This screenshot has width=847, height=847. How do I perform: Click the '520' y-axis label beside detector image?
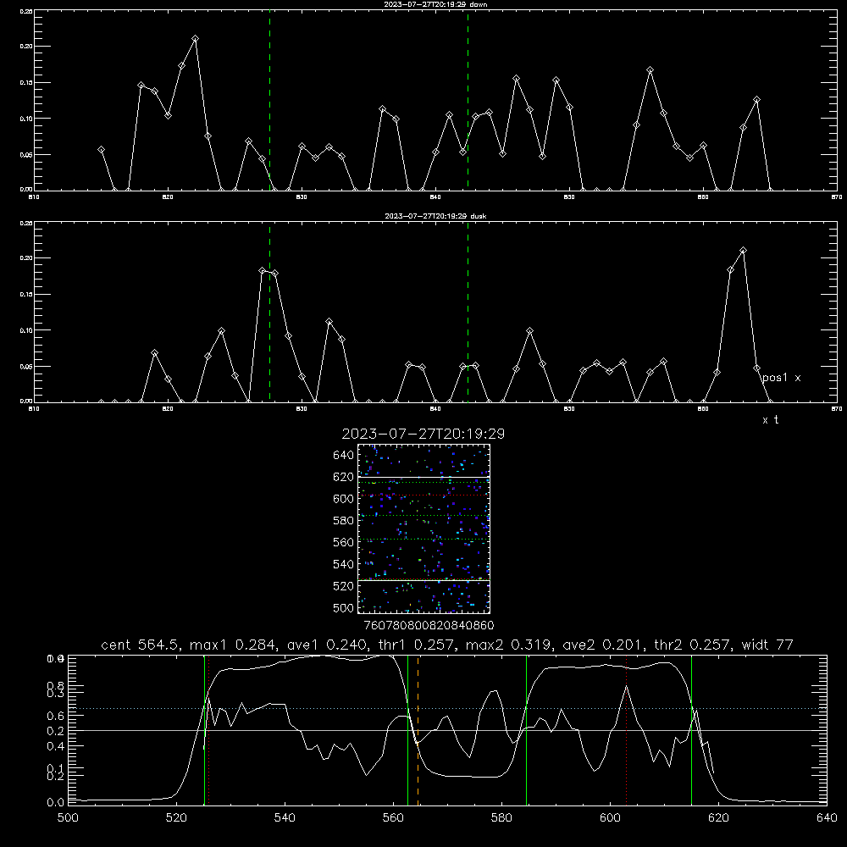coord(344,586)
